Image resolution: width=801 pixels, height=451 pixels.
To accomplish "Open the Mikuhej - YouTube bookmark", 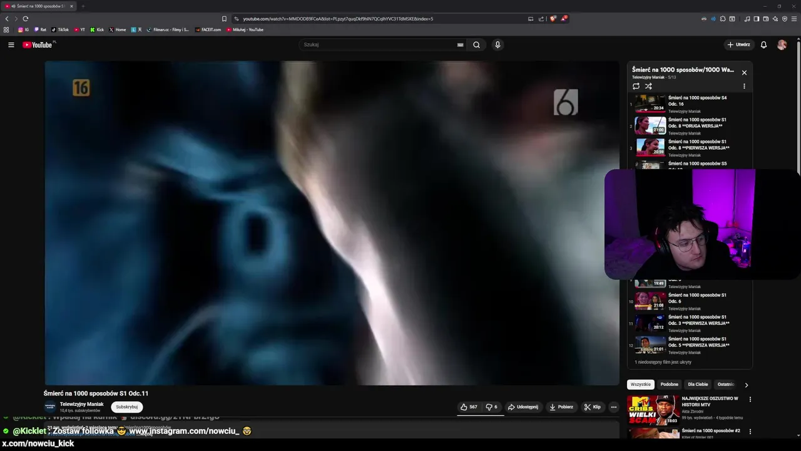I will coord(245,29).
